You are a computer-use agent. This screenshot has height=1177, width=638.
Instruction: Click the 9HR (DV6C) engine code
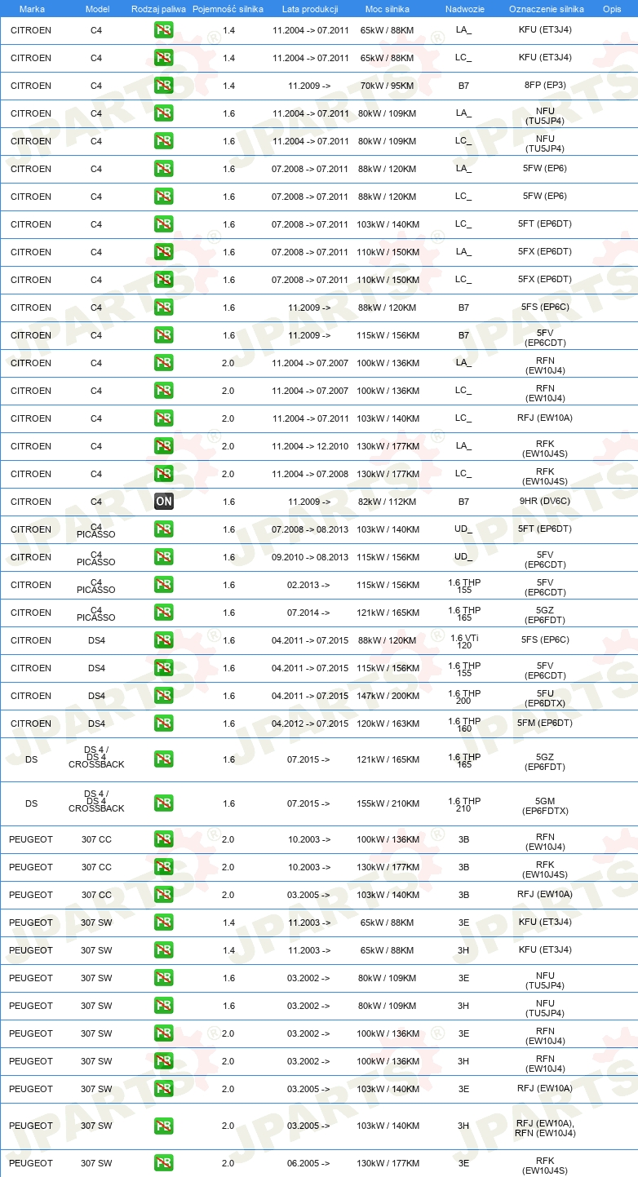pyautogui.click(x=545, y=502)
